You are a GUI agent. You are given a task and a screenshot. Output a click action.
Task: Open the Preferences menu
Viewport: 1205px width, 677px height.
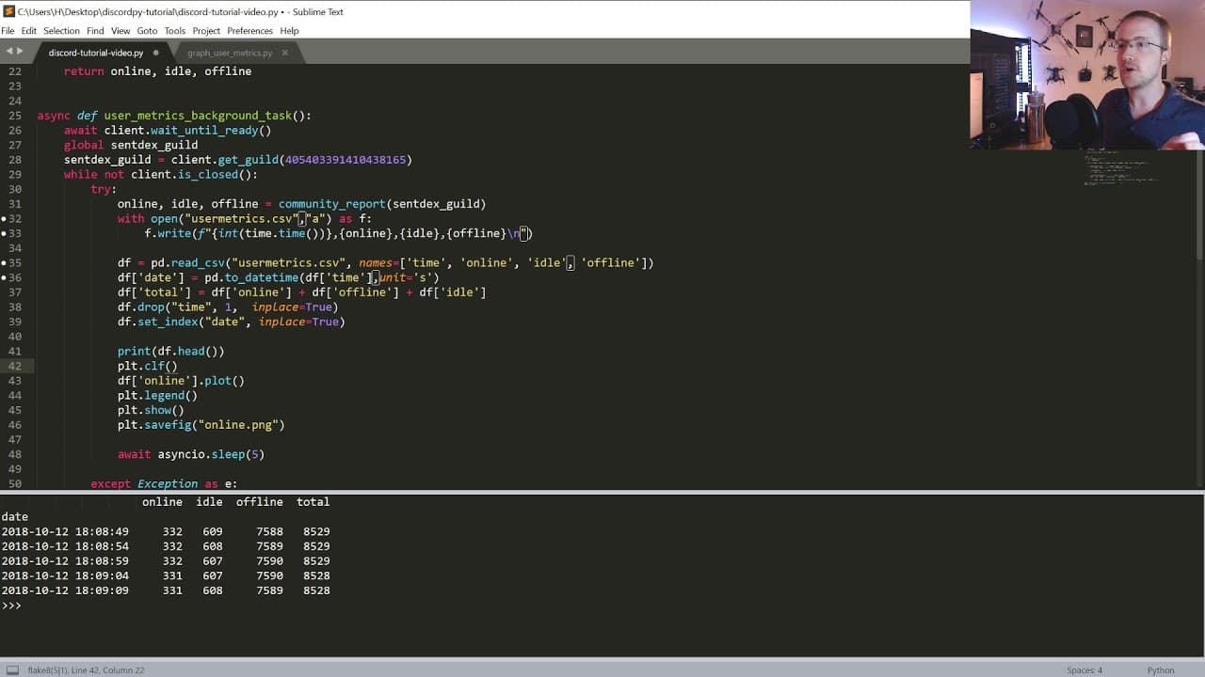[x=249, y=31]
